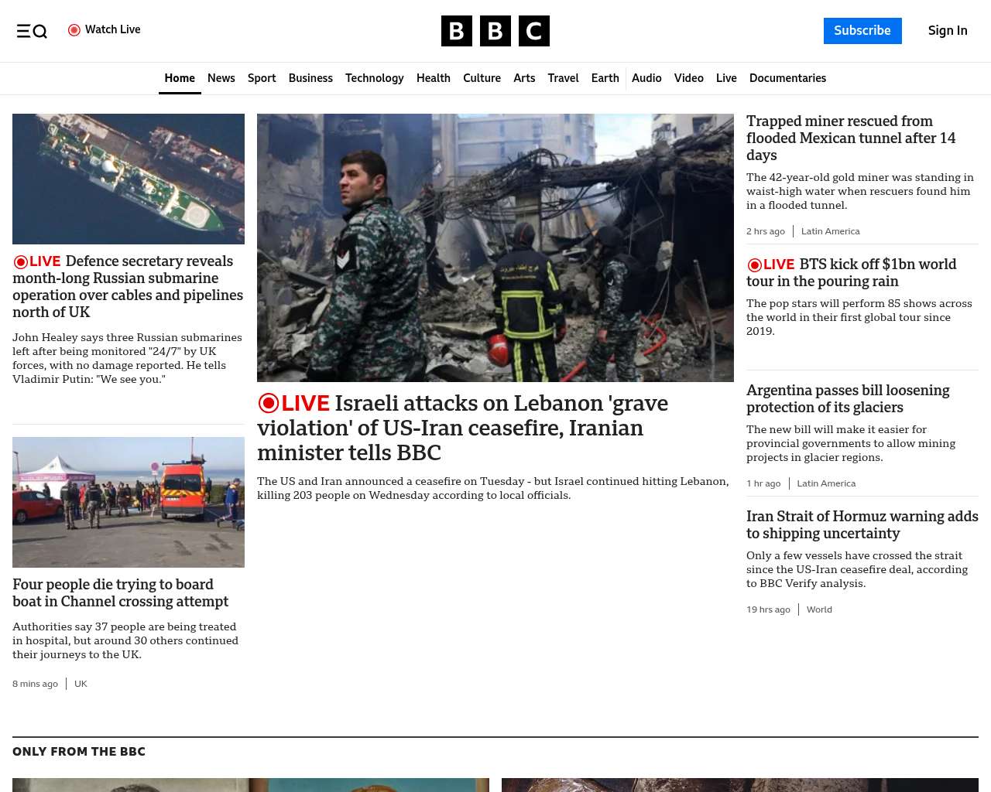Click the blue Subscribe button
The image size is (991, 792).
tap(862, 31)
